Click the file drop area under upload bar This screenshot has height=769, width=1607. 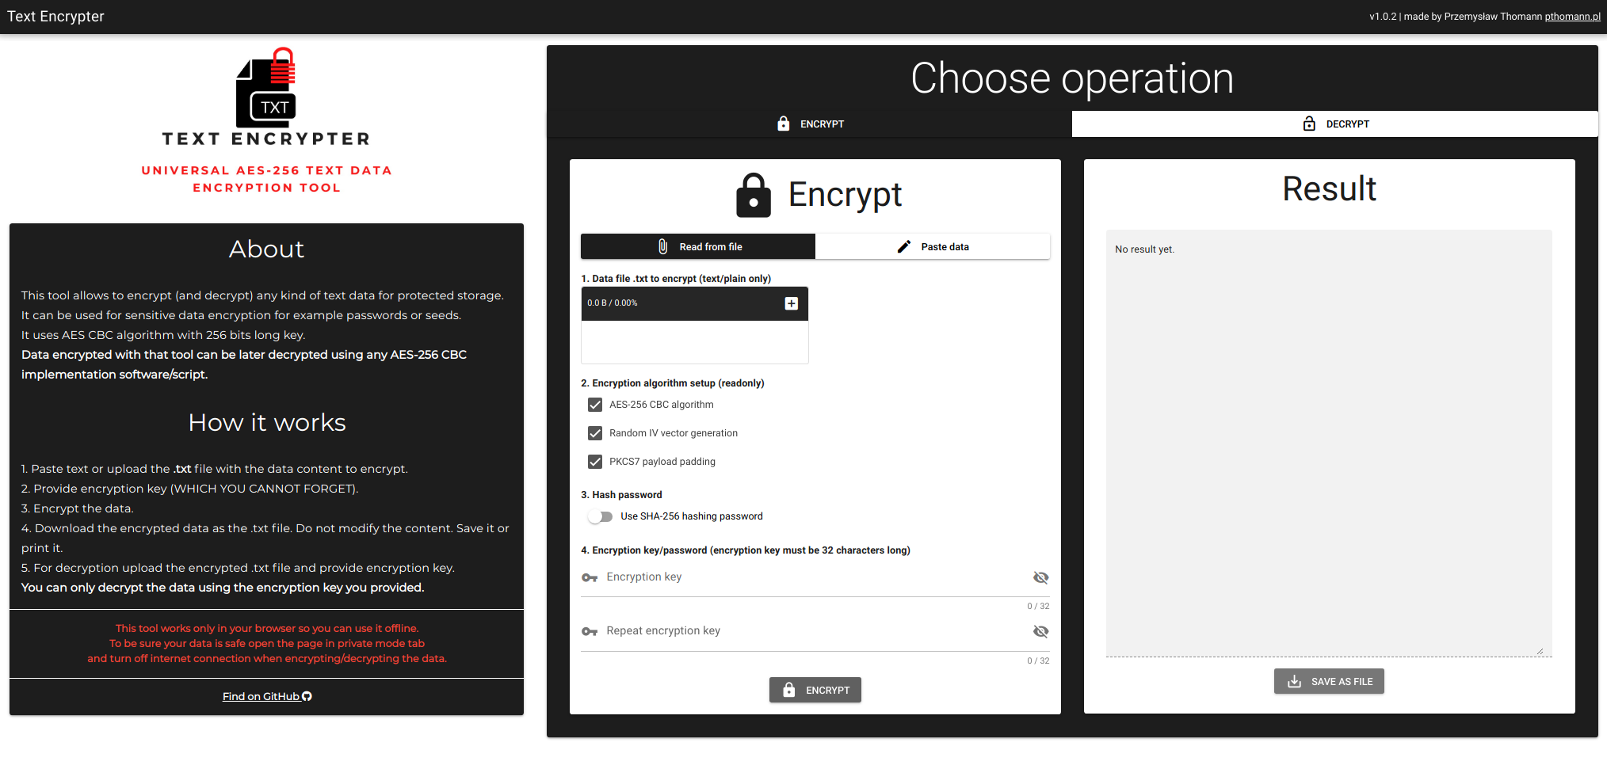(x=695, y=342)
